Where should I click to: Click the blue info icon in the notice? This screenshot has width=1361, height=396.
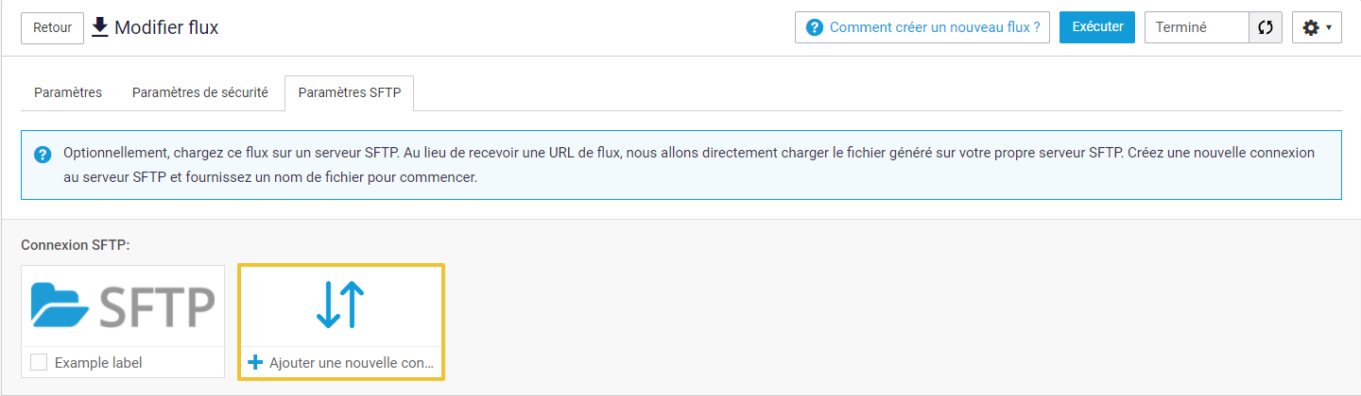pos(43,155)
